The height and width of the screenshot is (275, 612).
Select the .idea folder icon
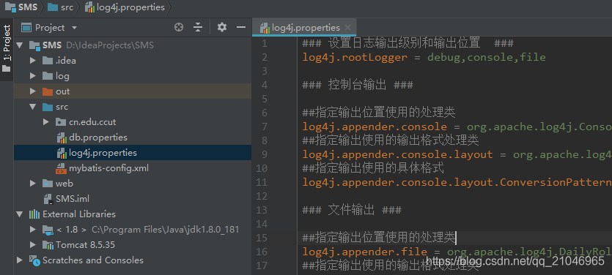tap(48, 61)
